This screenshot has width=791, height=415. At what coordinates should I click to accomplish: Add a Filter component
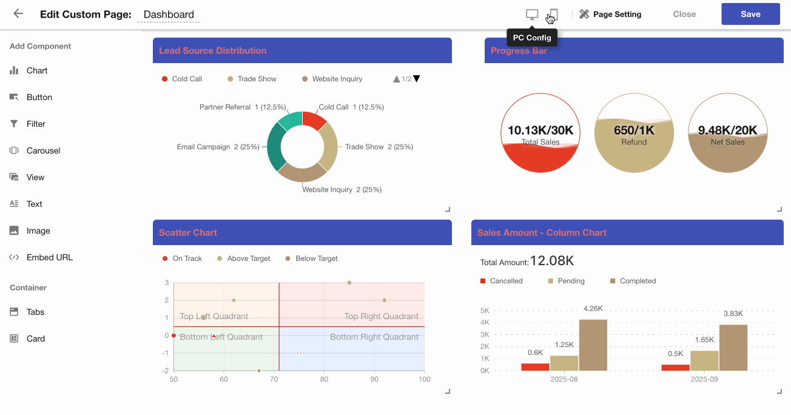[36, 124]
